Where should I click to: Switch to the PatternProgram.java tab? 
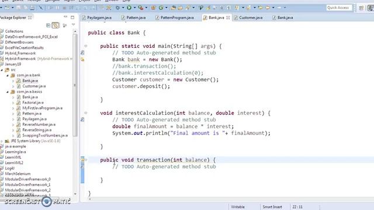click(174, 17)
